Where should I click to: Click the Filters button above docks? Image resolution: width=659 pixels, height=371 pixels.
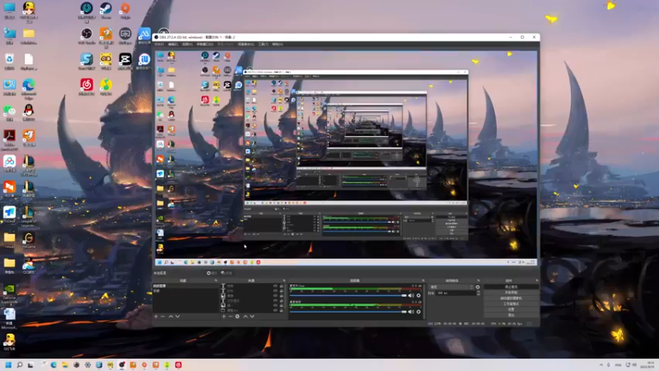click(x=227, y=273)
